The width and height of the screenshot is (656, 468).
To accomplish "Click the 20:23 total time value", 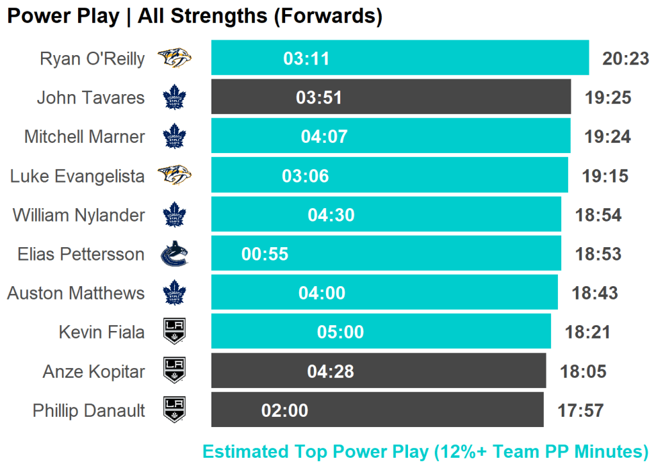I will [x=625, y=59].
